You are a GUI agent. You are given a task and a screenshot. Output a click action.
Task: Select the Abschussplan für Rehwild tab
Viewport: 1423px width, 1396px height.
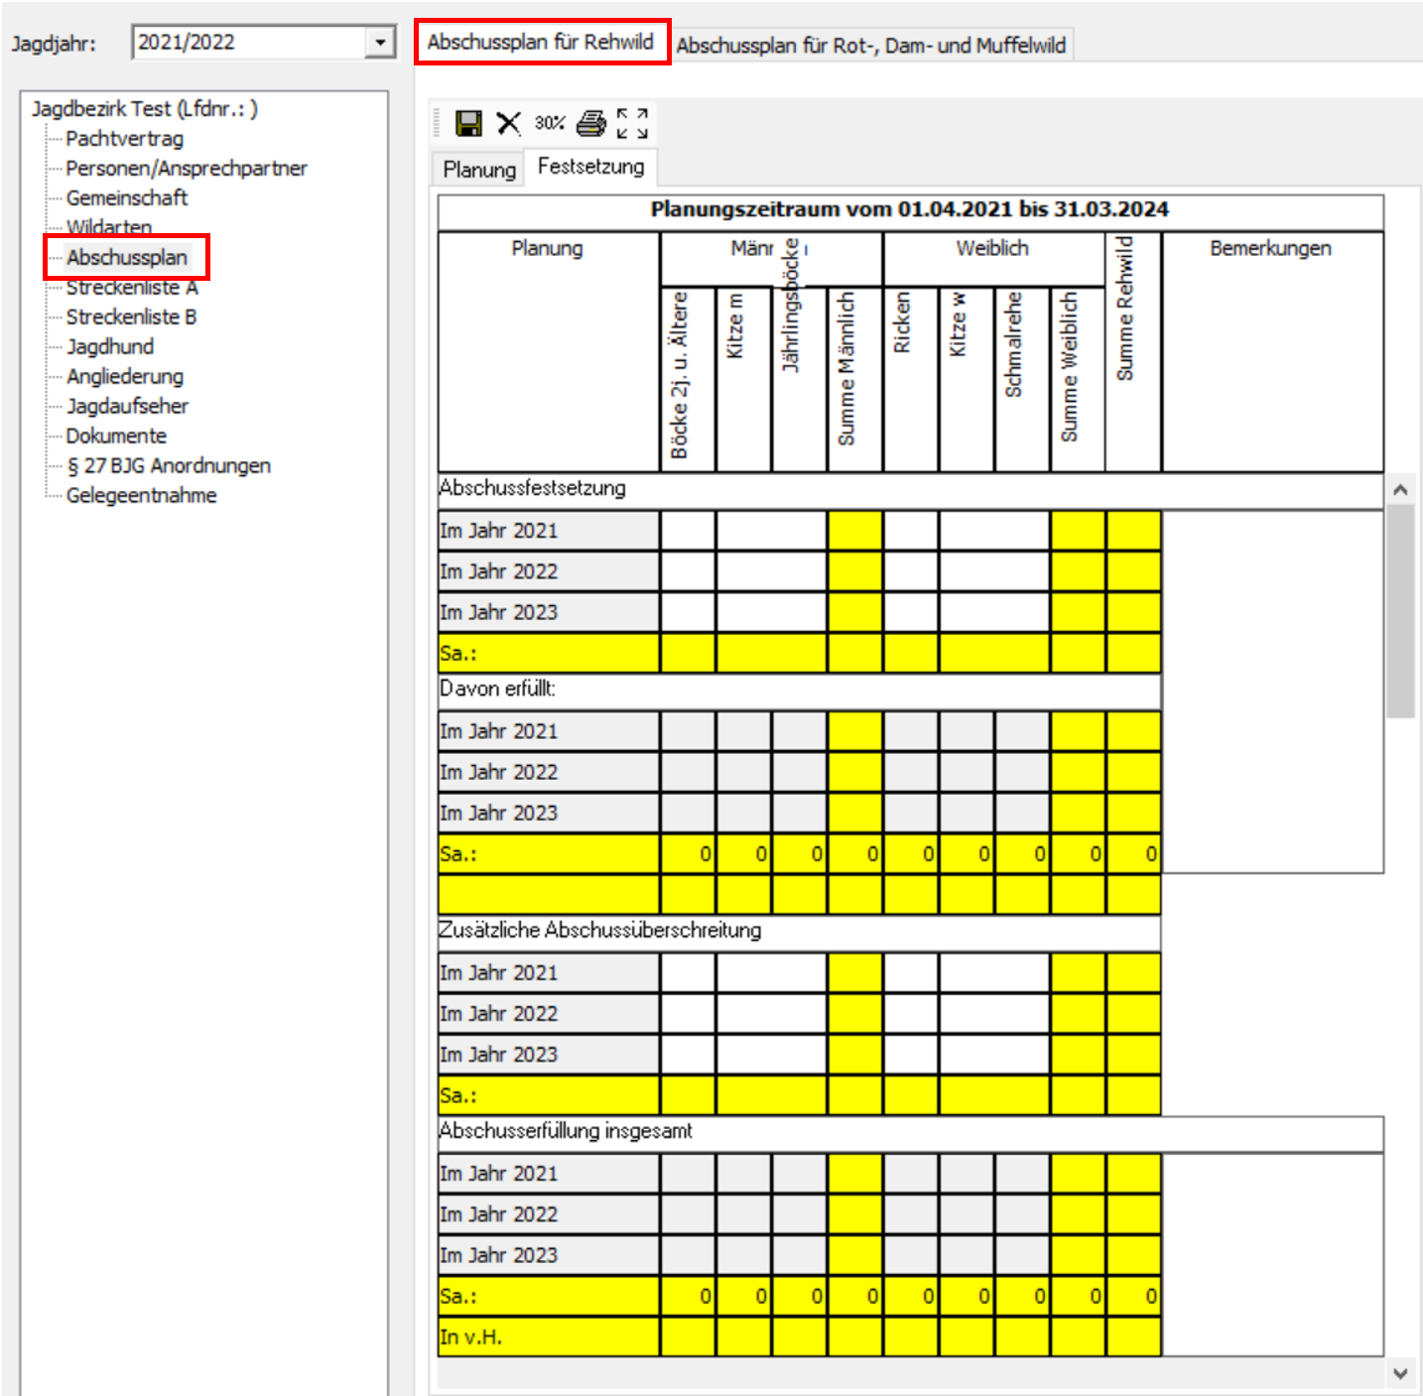(541, 43)
